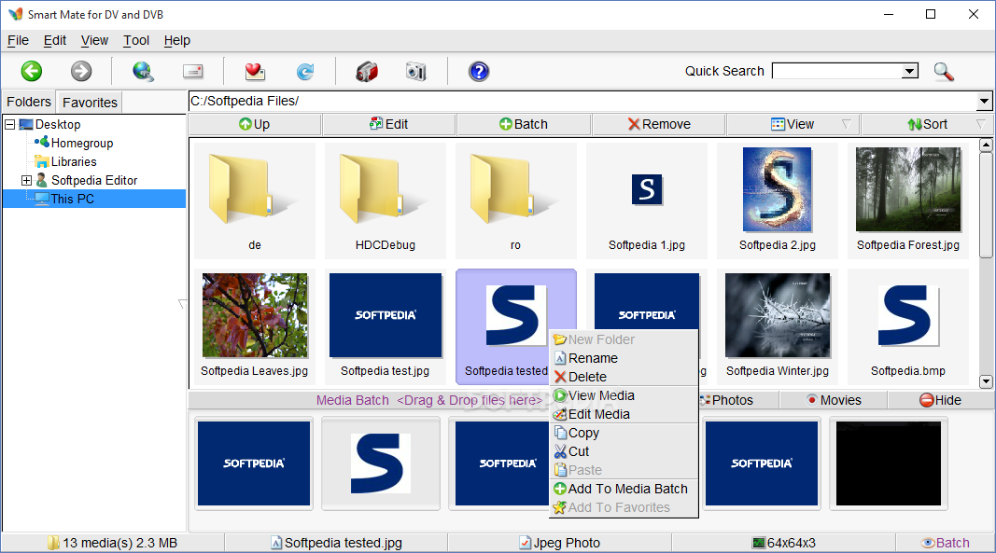The width and height of the screenshot is (996, 553).
Task: Choose Copy from context menu
Action: [624, 433]
